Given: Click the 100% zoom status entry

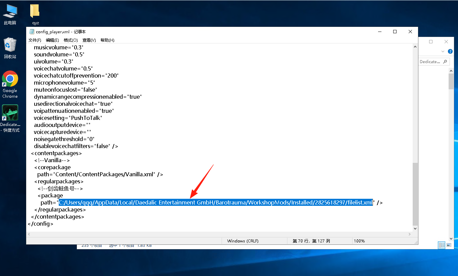Looking at the screenshot, I should pyautogui.click(x=359, y=241).
